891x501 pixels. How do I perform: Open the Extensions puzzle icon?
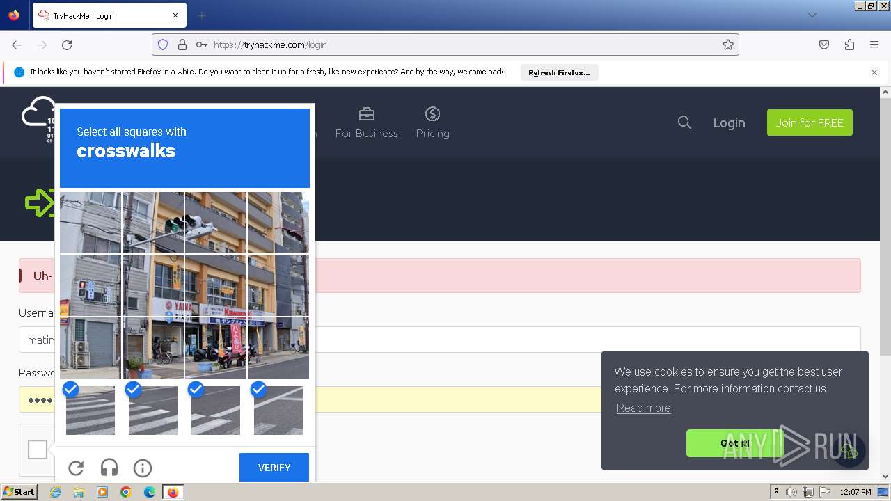[x=849, y=45]
